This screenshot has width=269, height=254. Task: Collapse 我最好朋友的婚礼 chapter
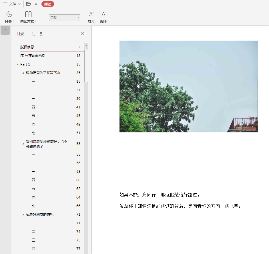click(x=23, y=215)
